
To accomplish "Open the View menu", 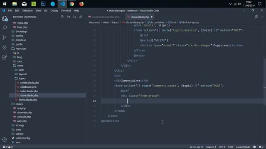I will (38, 10).
